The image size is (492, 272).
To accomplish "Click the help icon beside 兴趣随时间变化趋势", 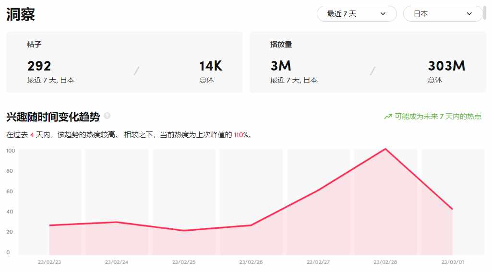I will coord(107,116).
